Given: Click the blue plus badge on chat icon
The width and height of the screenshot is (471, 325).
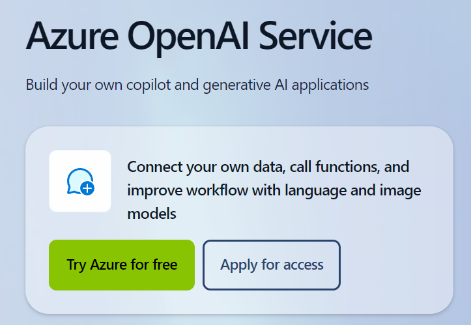Looking at the screenshot, I should click(87, 188).
